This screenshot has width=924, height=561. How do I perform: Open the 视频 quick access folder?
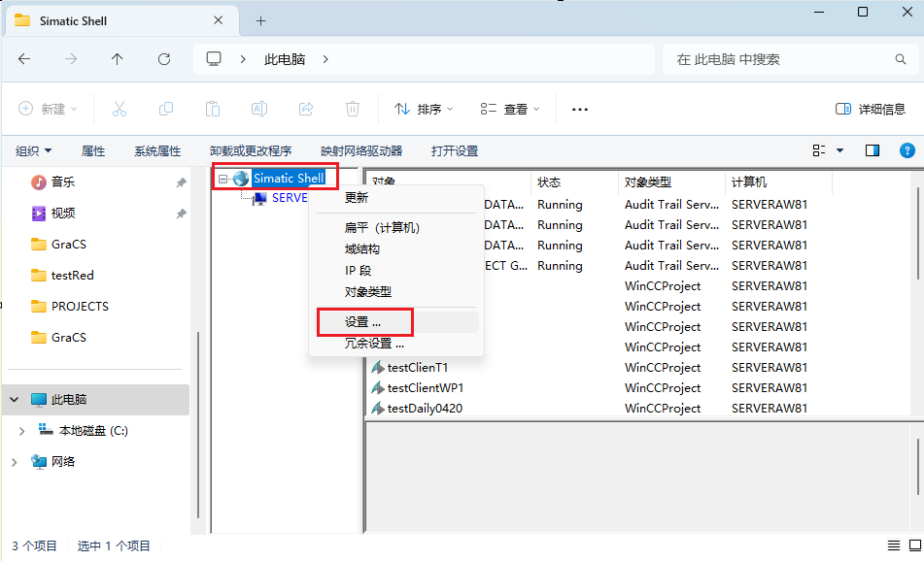tap(63, 214)
